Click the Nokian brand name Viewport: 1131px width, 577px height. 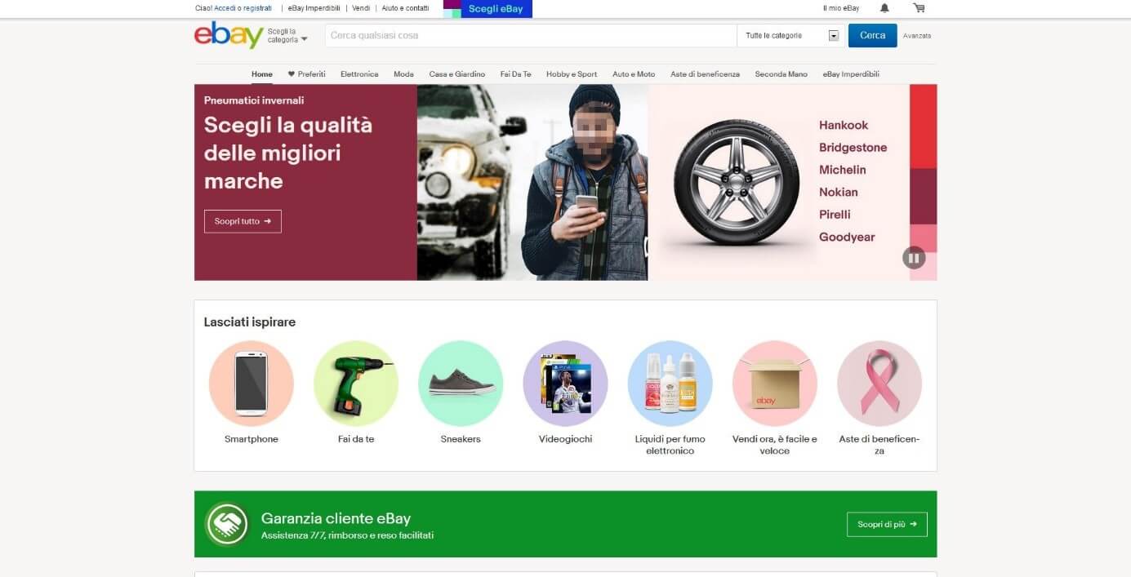pyautogui.click(x=839, y=192)
